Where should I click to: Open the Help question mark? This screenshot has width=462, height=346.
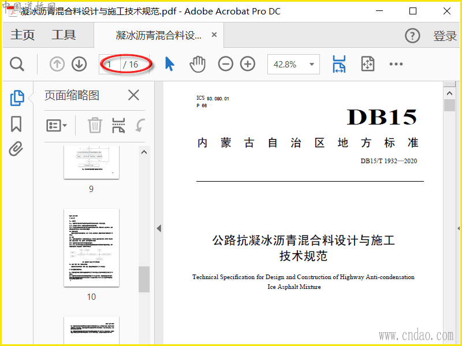click(412, 36)
